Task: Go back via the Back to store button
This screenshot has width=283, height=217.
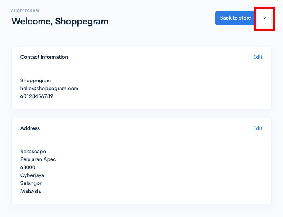Action: (235, 18)
